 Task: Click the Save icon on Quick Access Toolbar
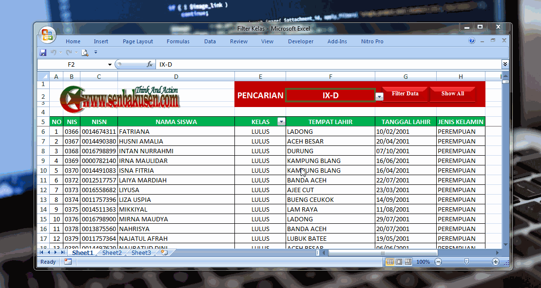(43, 52)
